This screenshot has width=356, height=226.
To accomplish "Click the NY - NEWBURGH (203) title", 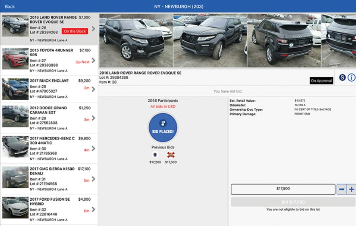I will pos(179,6).
